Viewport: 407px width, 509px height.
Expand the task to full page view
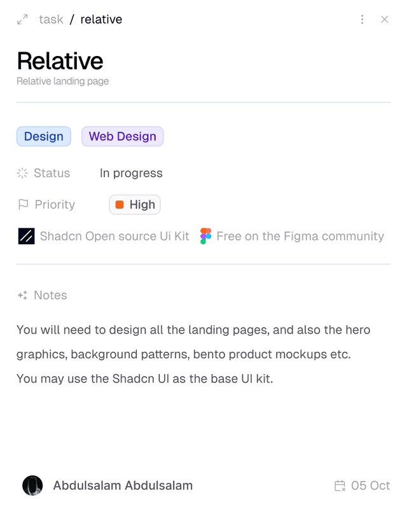click(x=21, y=20)
